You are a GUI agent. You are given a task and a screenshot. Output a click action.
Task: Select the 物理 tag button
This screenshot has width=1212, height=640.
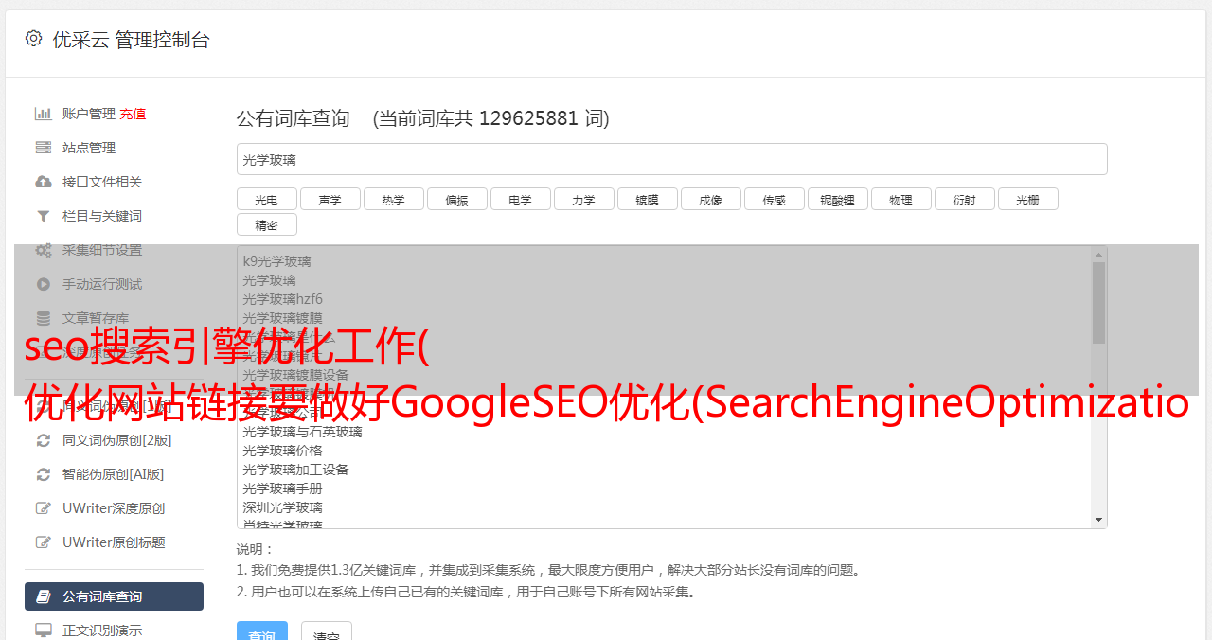(901, 200)
